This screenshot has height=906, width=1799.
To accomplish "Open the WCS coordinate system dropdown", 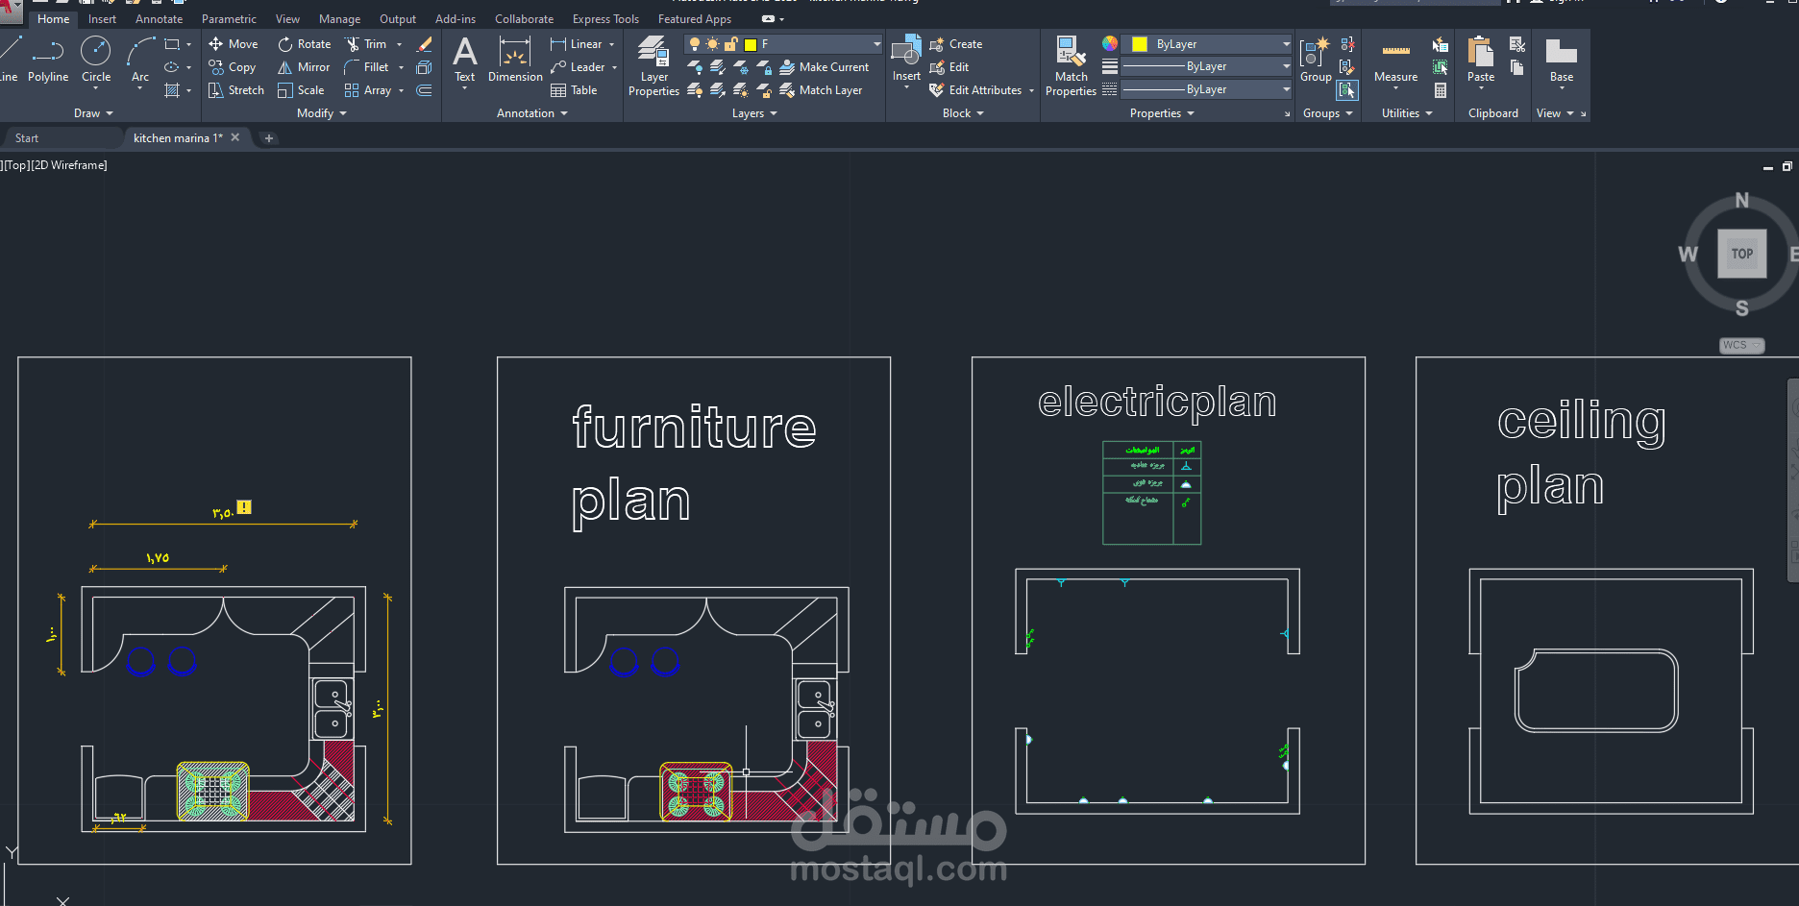I will 1741,345.
